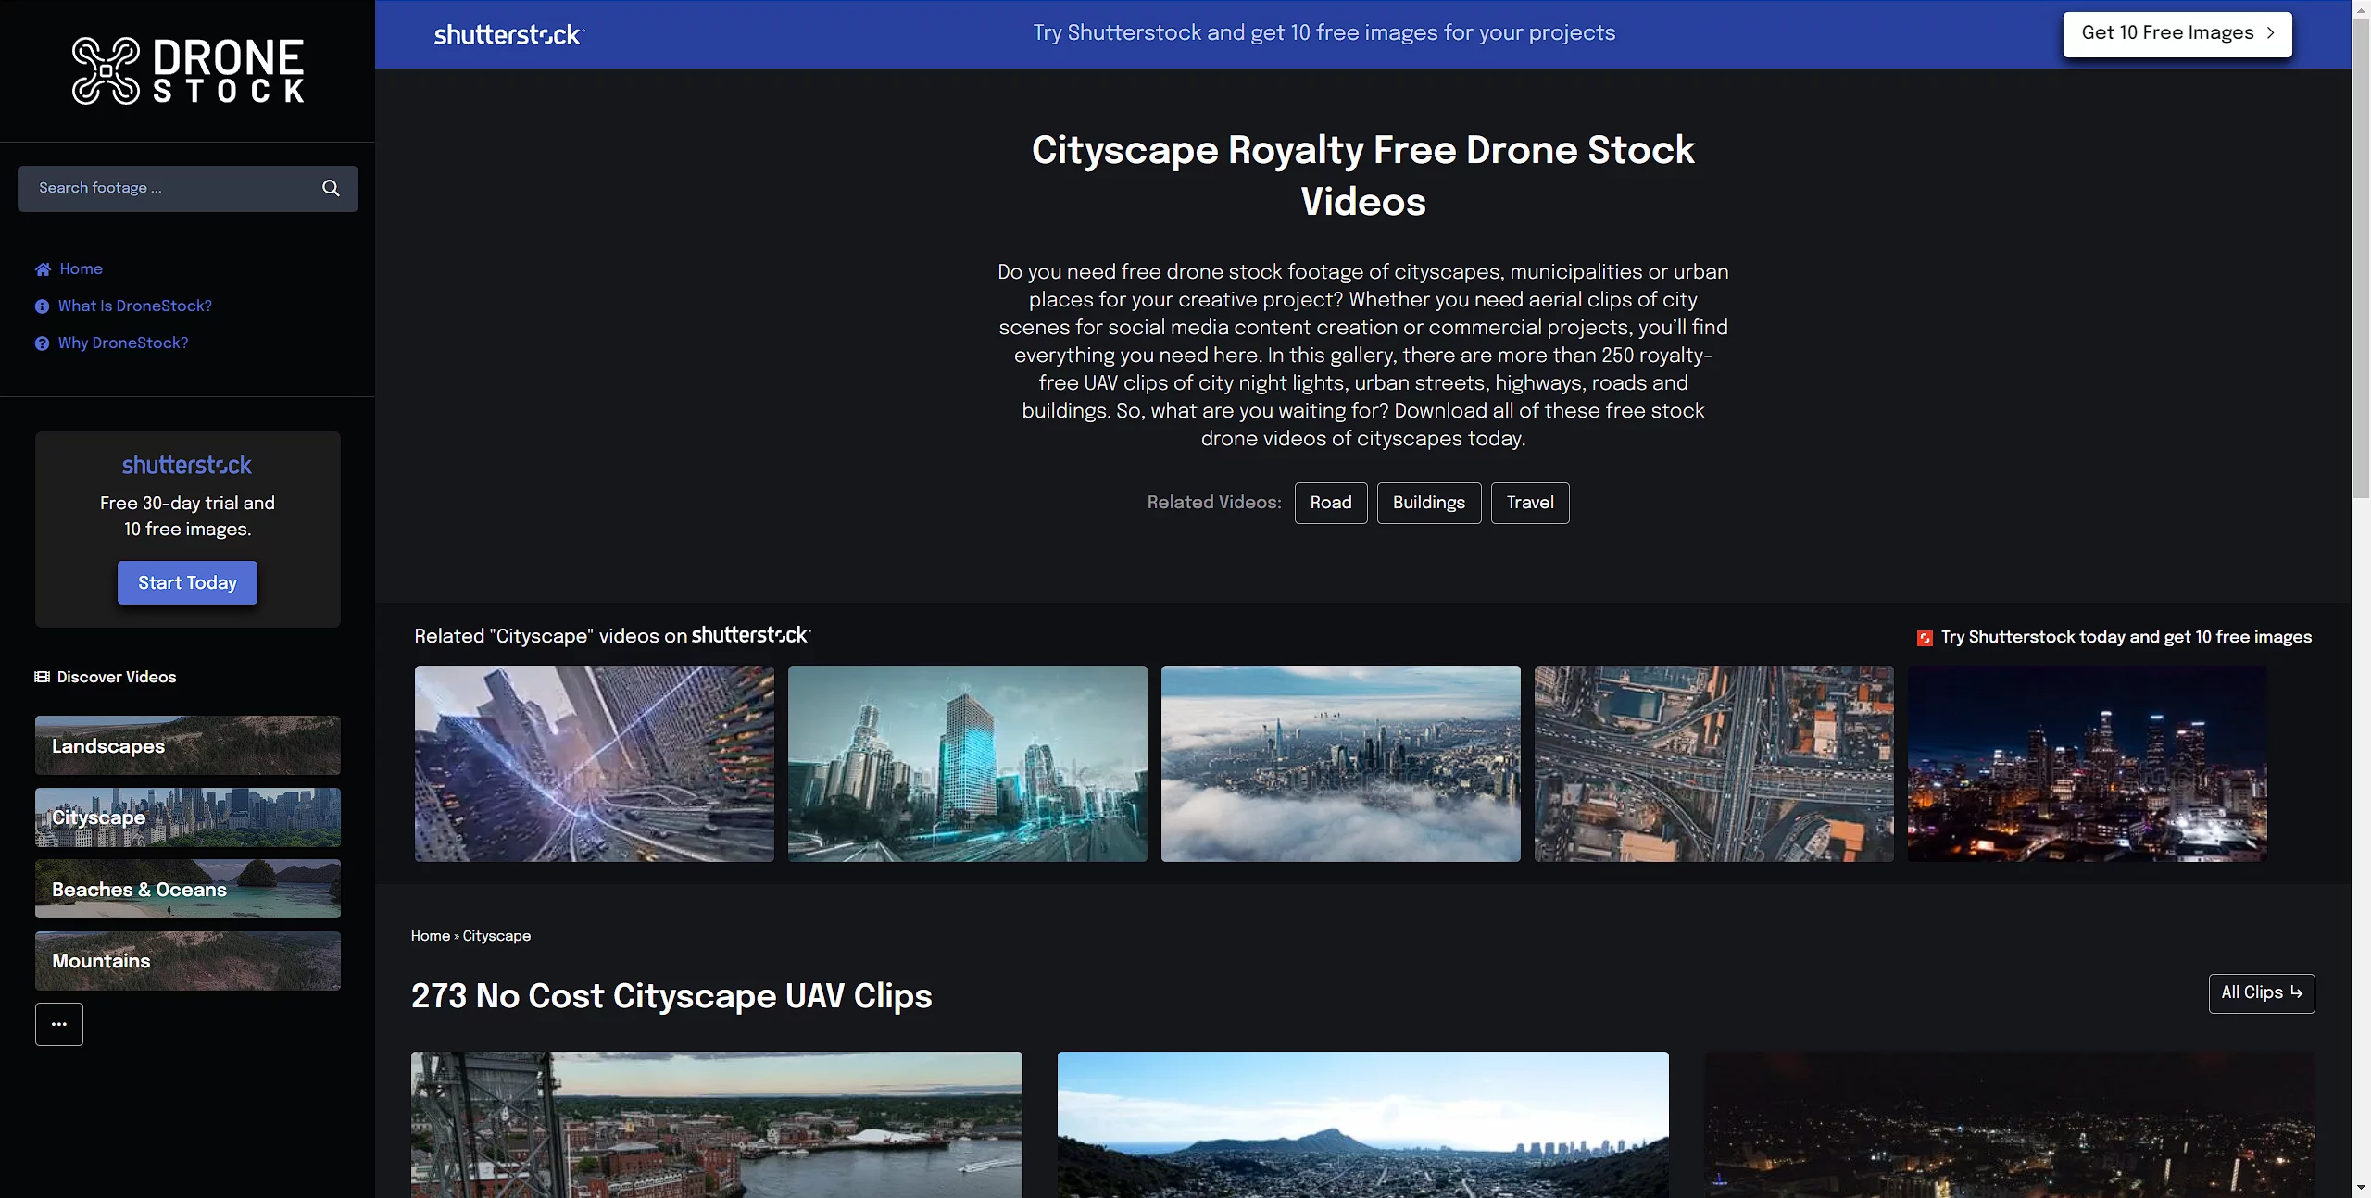Click Get 10 Free Images chevron button
The image size is (2371, 1198).
coord(2177,33)
